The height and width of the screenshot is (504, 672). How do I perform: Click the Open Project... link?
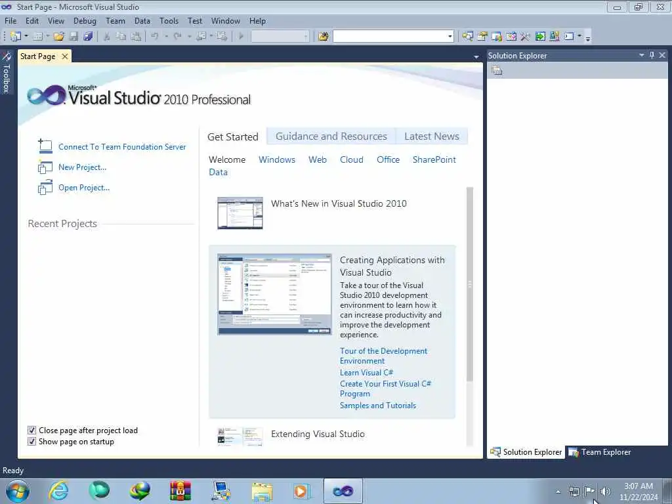click(x=84, y=188)
